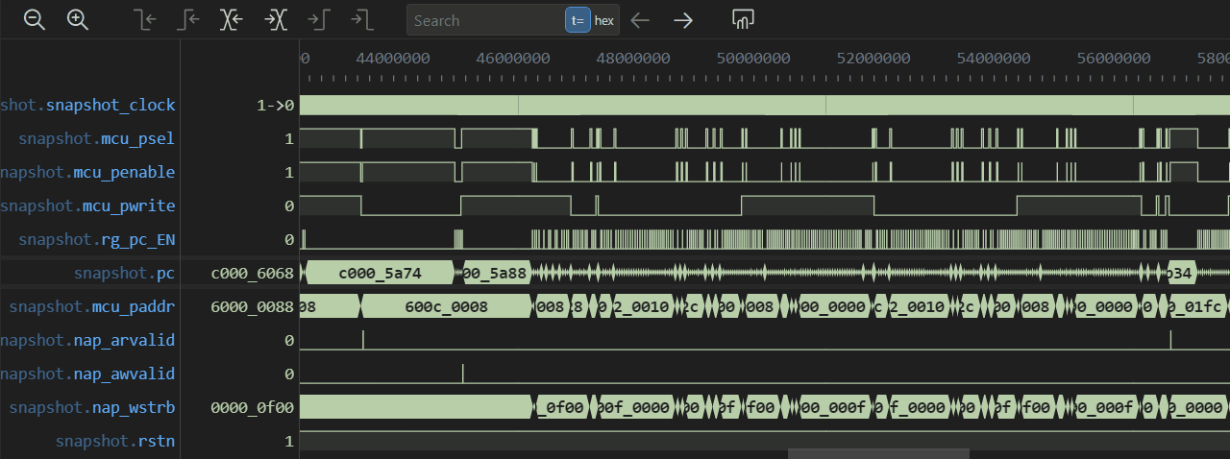Click the previous search result arrow

pyautogui.click(x=640, y=20)
